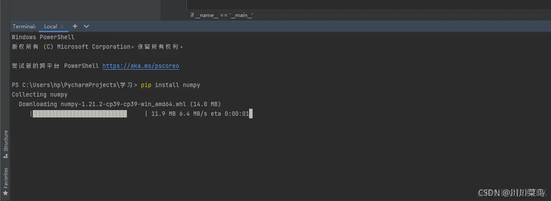Open the https://aka.ms/pscore6 link

(141, 66)
